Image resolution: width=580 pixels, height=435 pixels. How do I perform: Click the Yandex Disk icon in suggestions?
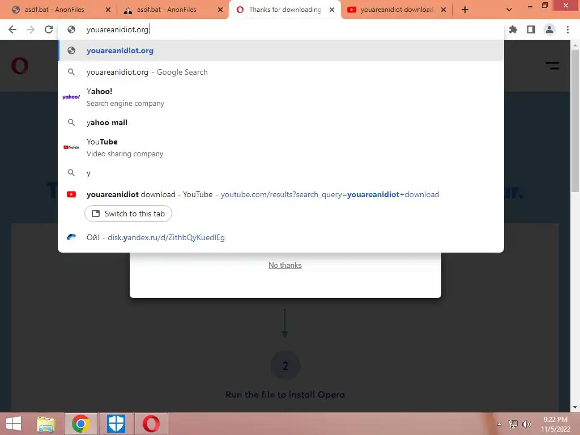[71, 237]
